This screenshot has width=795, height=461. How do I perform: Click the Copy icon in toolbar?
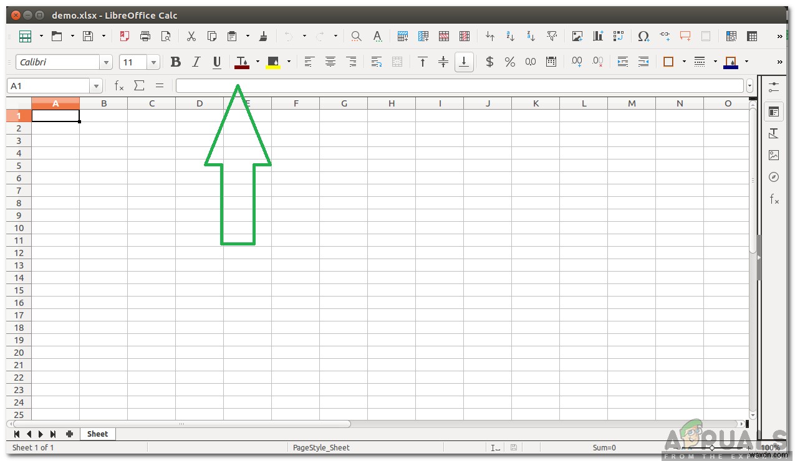pyautogui.click(x=212, y=36)
